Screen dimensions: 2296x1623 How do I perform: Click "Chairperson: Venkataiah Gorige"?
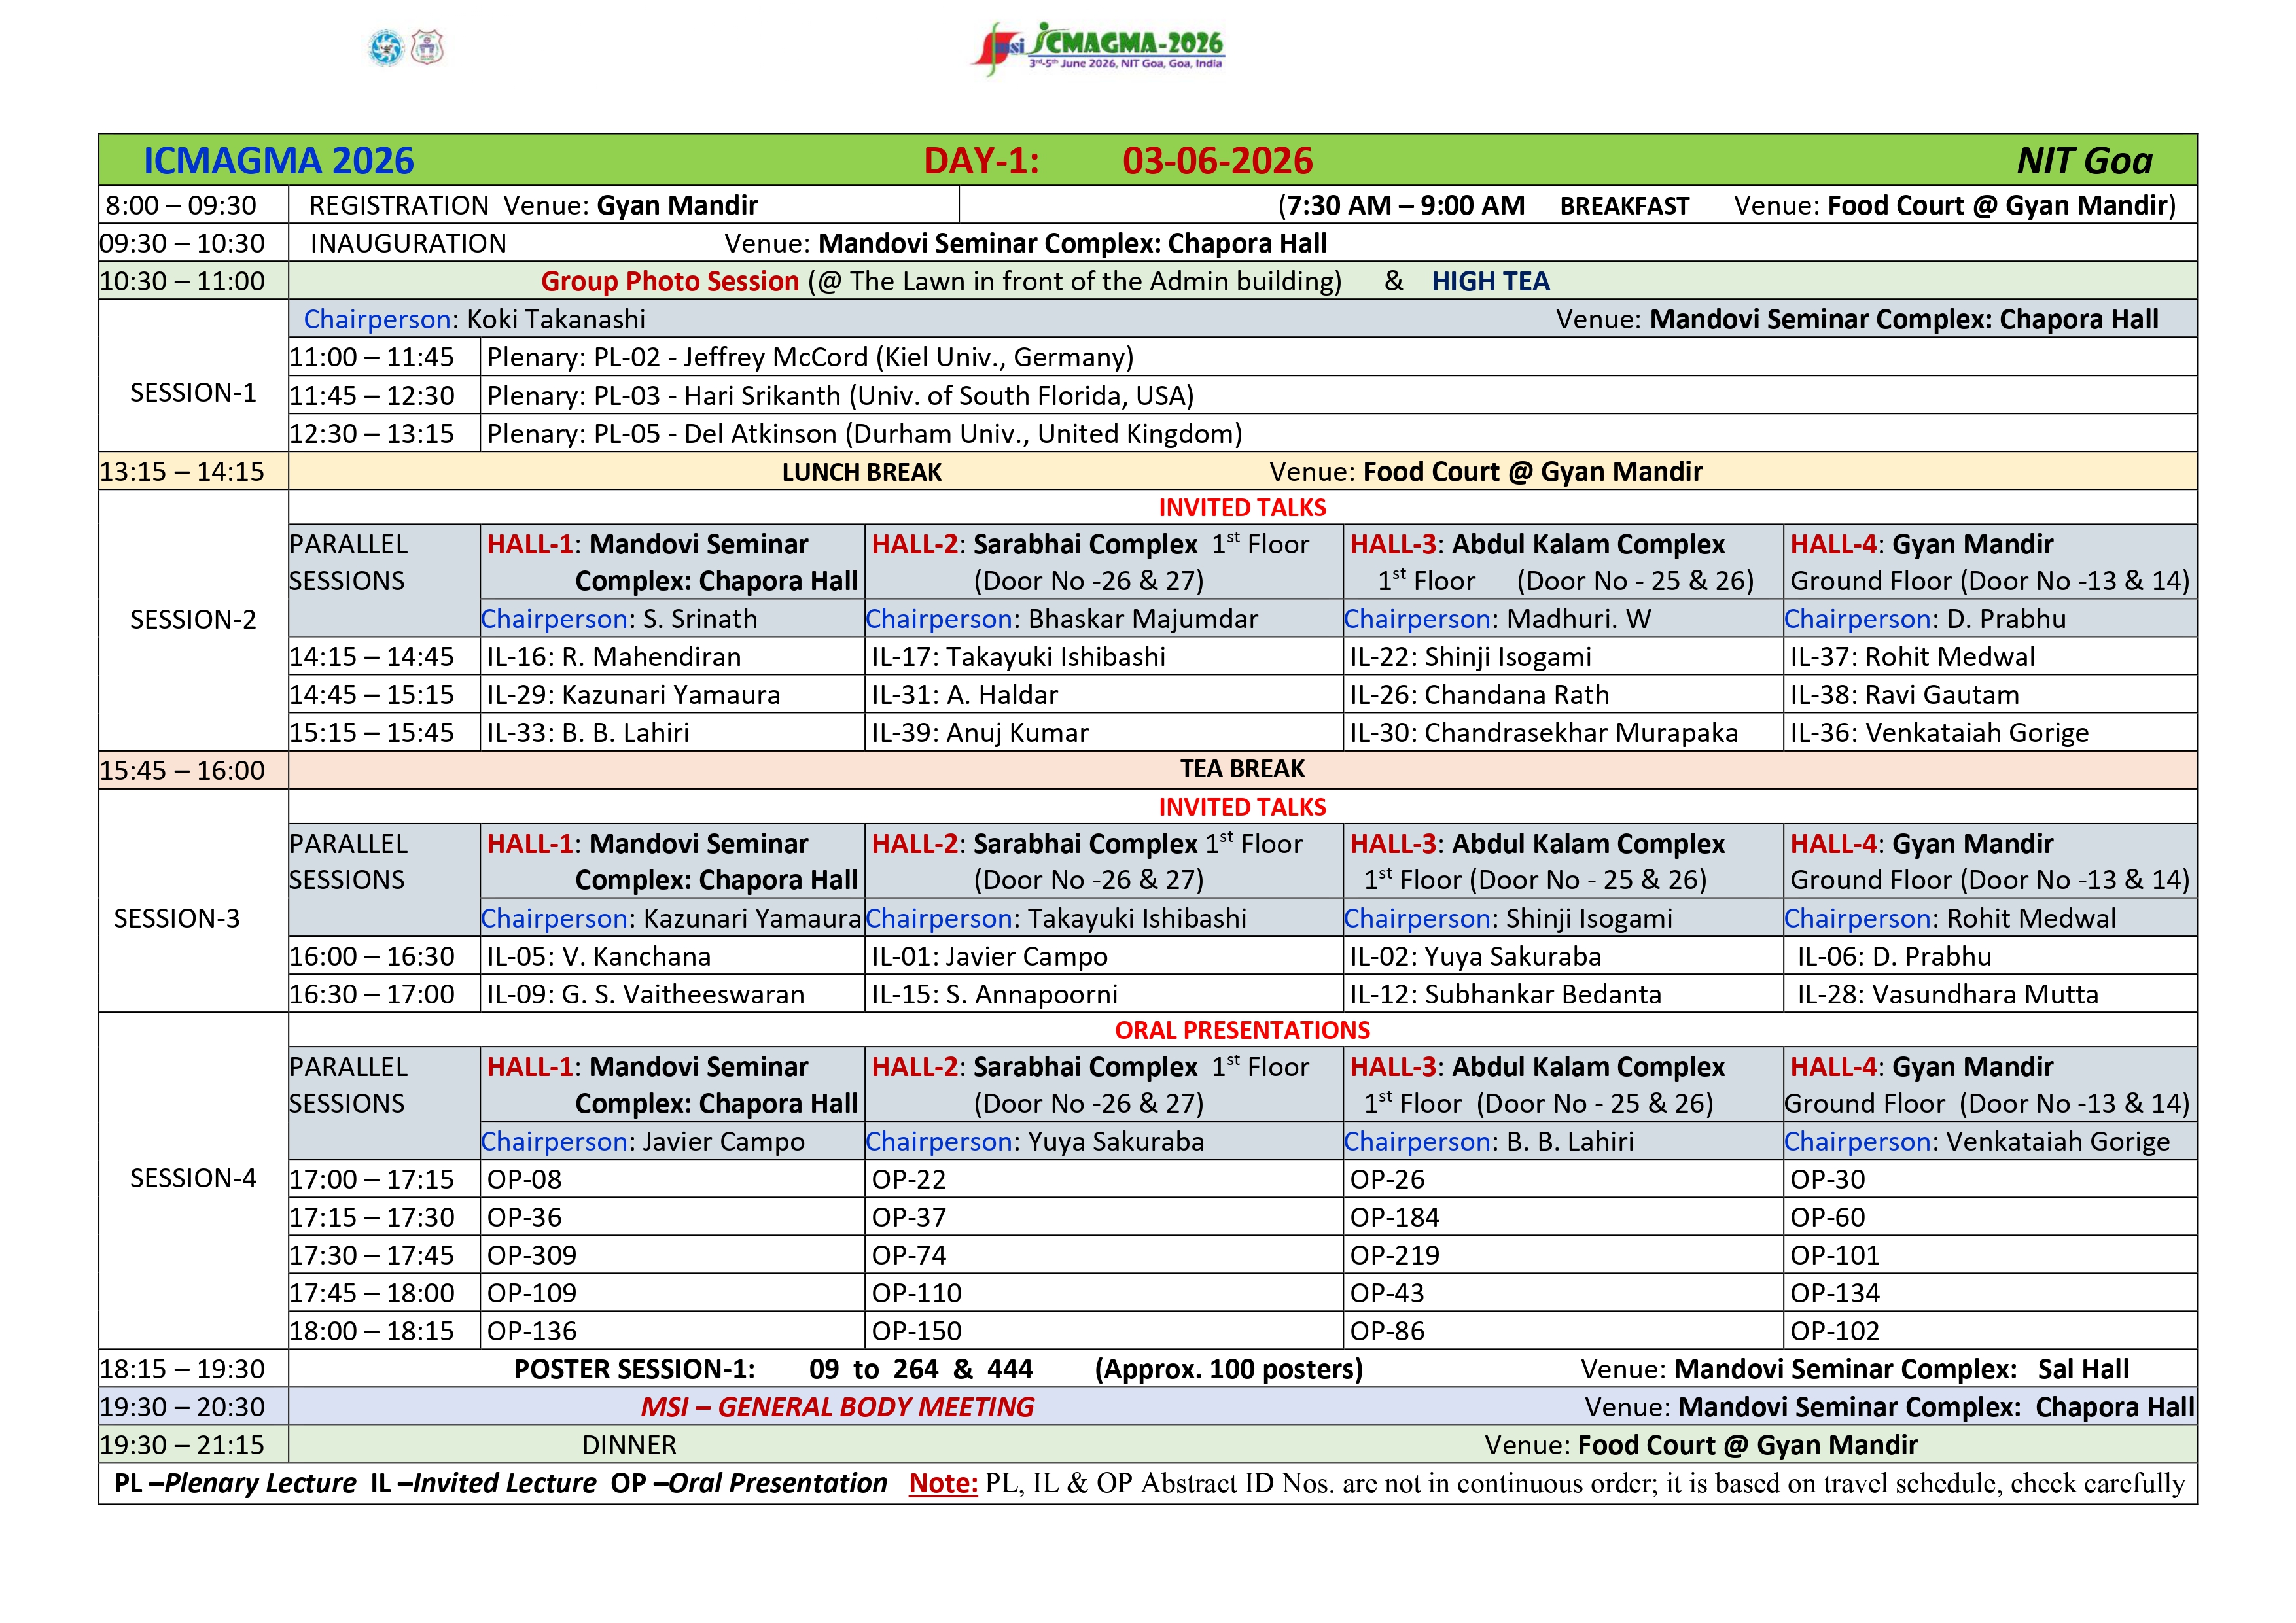[1977, 1142]
